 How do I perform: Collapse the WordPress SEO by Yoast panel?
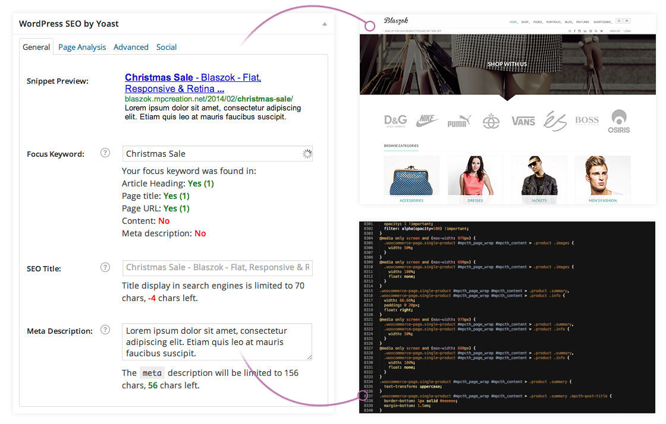[x=324, y=24]
